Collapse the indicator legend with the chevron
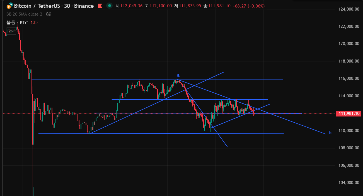 point(11,31)
